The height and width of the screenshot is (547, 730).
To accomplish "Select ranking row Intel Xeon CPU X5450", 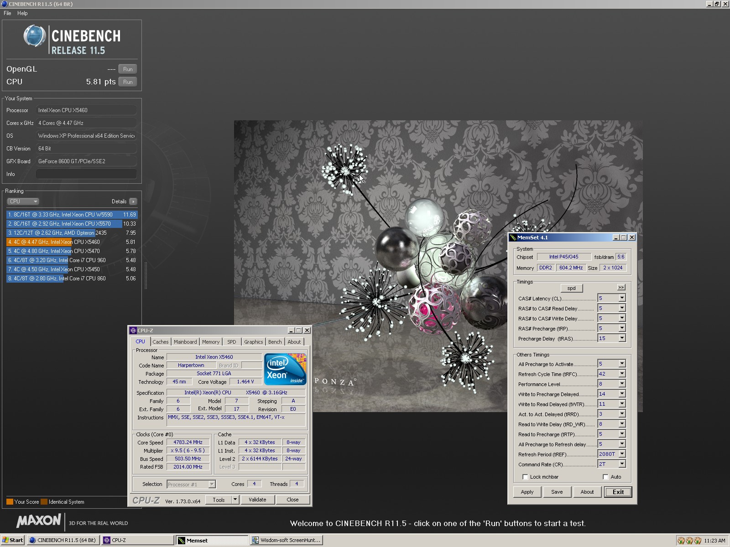I will 72,269.
